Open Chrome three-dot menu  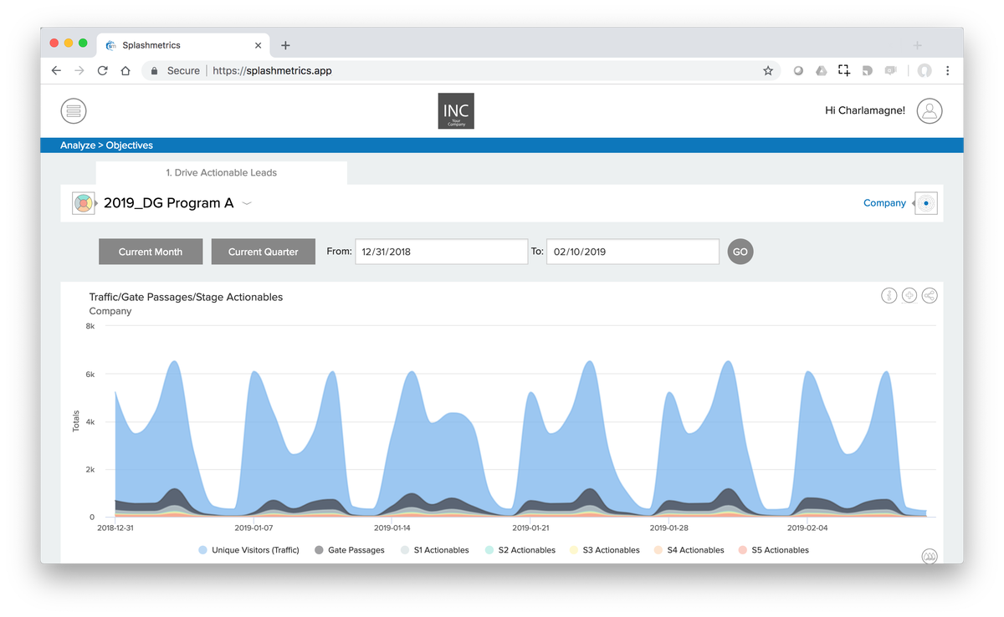click(948, 71)
